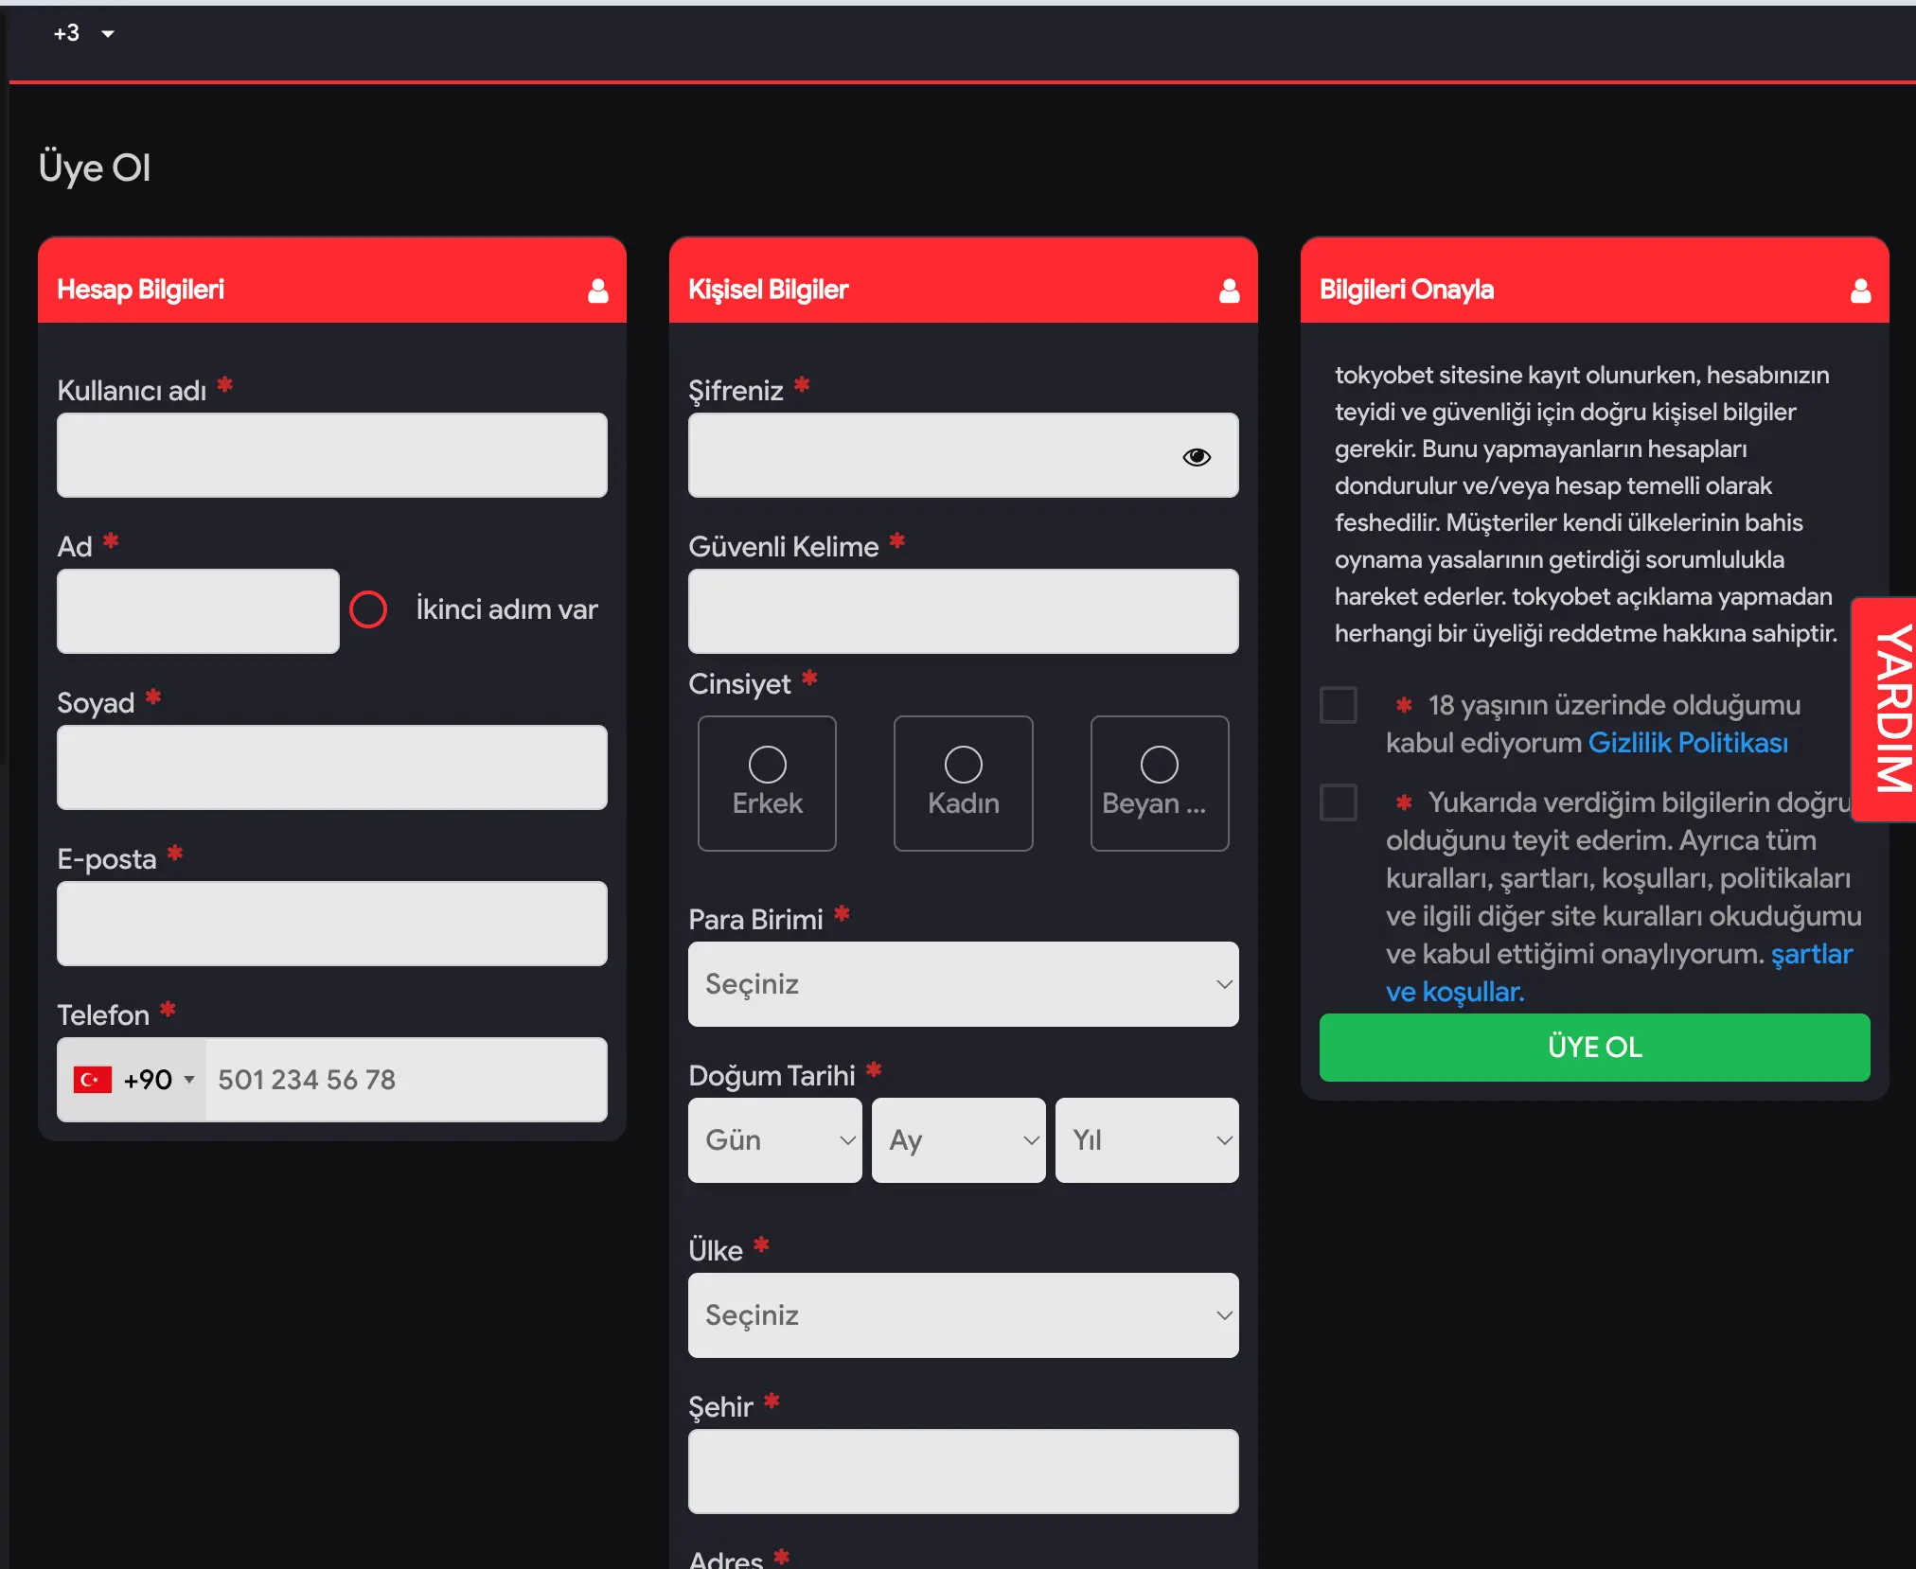Click the Turkish flag icon in Telefon field
Viewport: 1916px width, 1569px height.
pos(93,1080)
